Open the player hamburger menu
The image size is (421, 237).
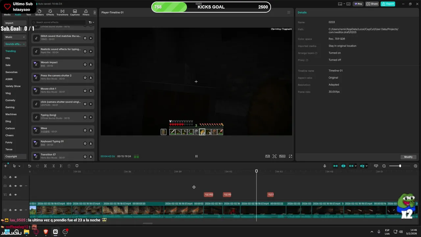[289, 13]
